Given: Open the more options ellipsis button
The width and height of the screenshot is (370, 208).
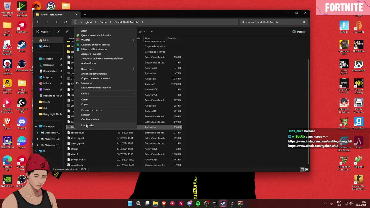Looking at the screenshot, I should click(x=153, y=32).
